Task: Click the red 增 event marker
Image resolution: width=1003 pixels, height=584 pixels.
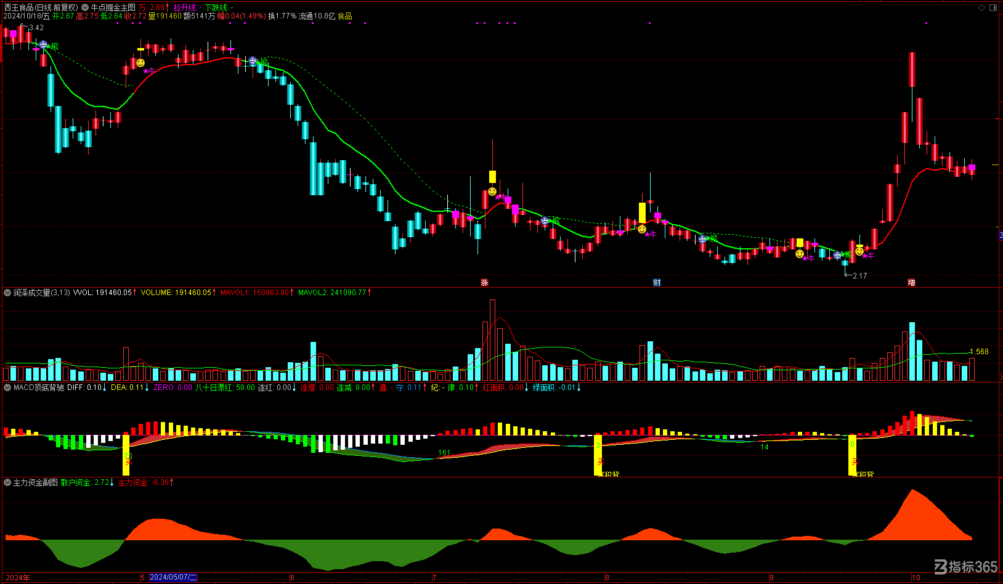Action: pyautogui.click(x=911, y=283)
